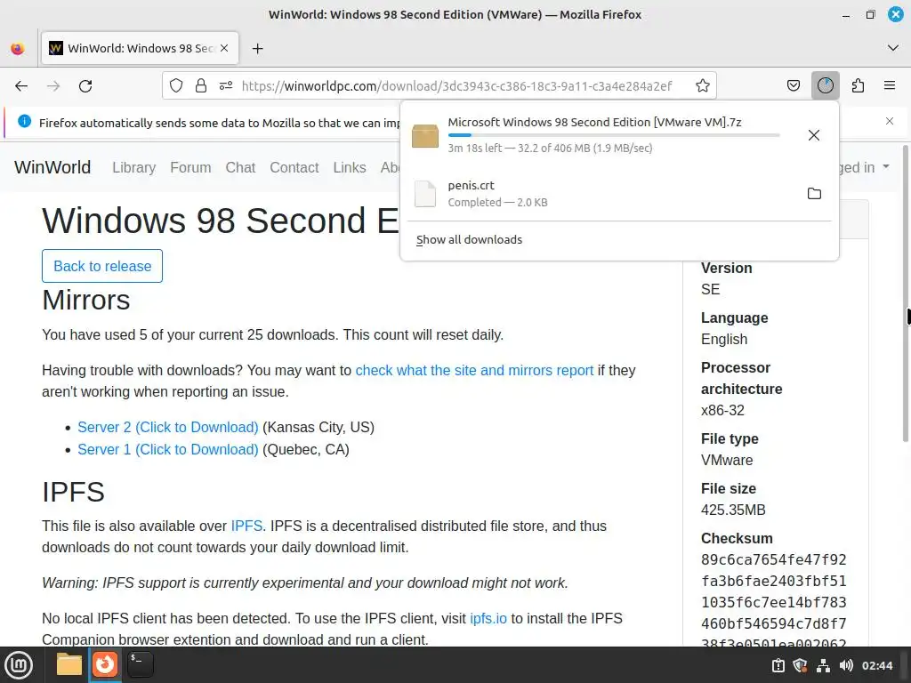
Task: Open network connections tray icon
Action: point(823,665)
